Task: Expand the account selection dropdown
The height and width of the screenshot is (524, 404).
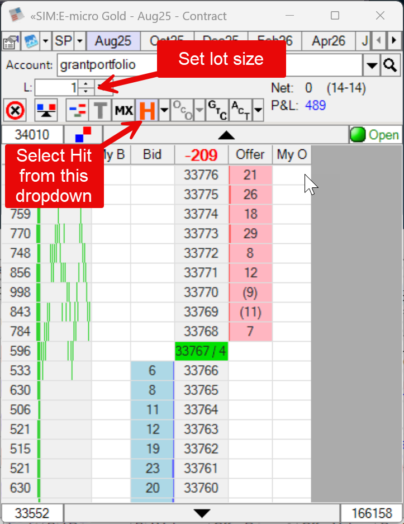Action: pos(372,65)
